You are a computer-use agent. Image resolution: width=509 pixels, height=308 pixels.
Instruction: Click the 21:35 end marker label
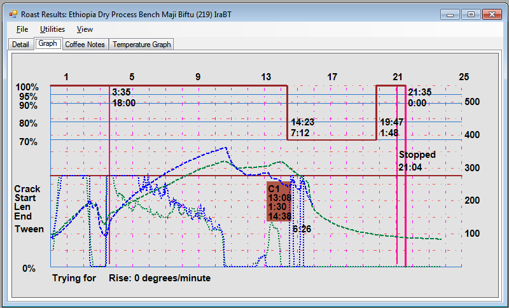click(x=419, y=93)
